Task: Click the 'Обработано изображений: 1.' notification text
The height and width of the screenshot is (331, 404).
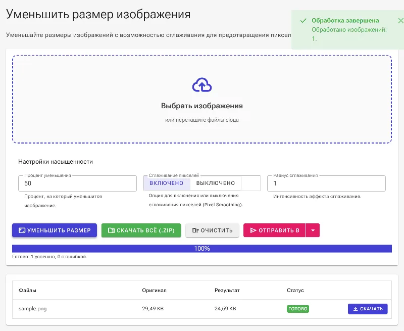Action: pyautogui.click(x=349, y=34)
